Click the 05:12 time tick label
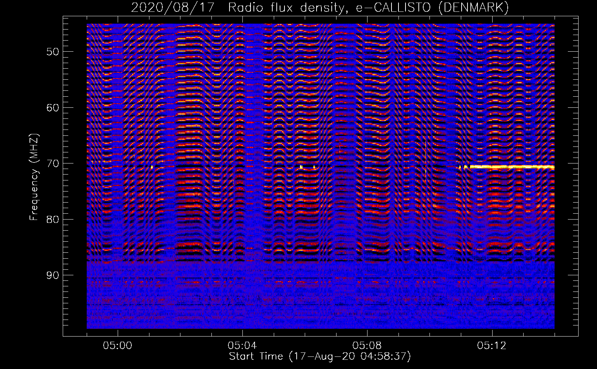Screen dimensions: 597x369 point(492,346)
